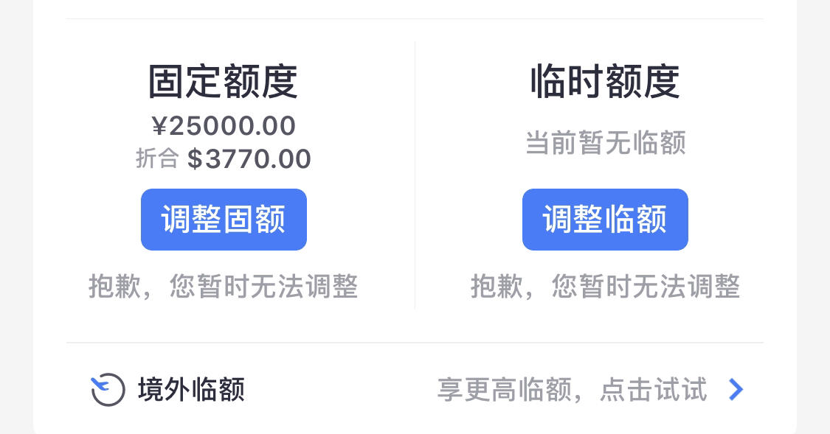Click the horizontal separator above 境外临额 row
Image resolution: width=830 pixels, height=434 pixels.
pos(415,343)
